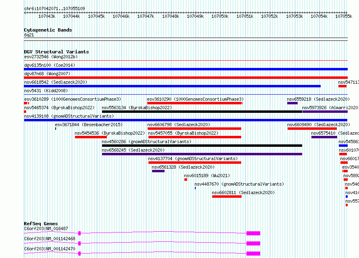Click nsv5454536 (ByrskaBishop2022) label
Image resolution: width=359 pixels, height=258 pixels.
(x=110, y=133)
